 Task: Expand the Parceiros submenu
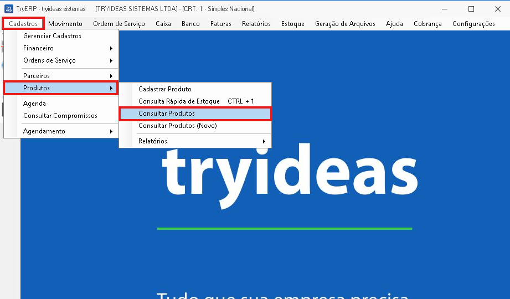[x=61, y=76]
